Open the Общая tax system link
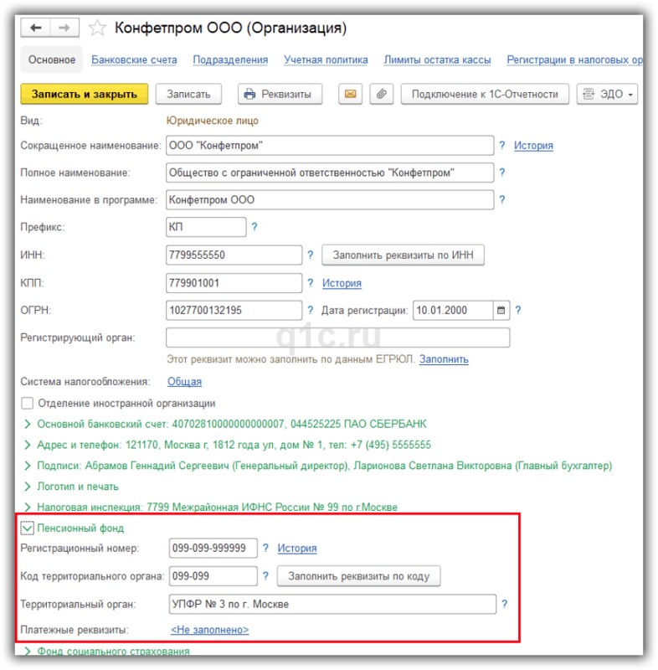 click(x=184, y=381)
